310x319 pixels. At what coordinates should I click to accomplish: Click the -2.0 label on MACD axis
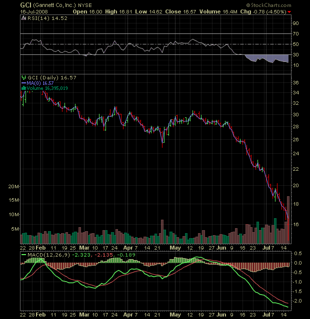pyautogui.click(x=297, y=301)
